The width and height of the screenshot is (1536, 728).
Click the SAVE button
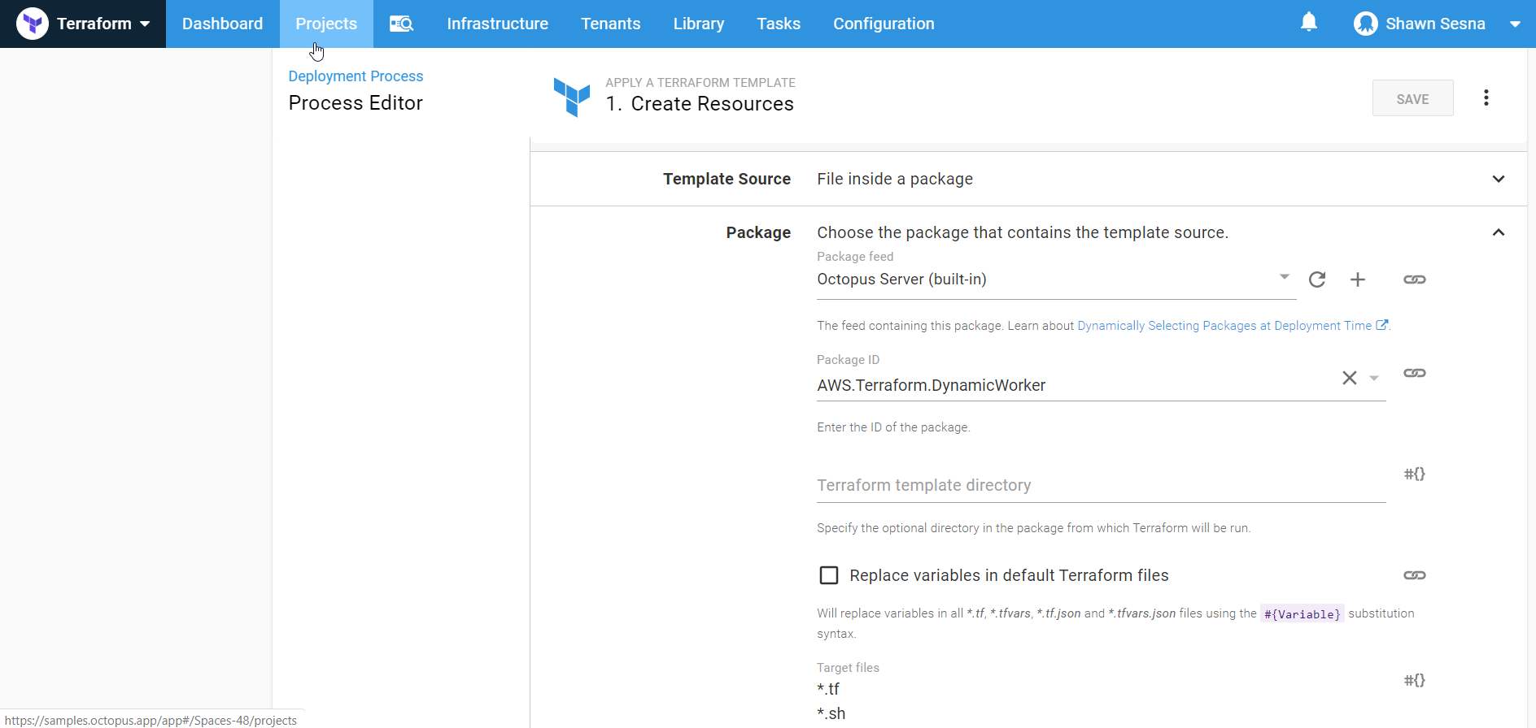pyautogui.click(x=1412, y=98)
